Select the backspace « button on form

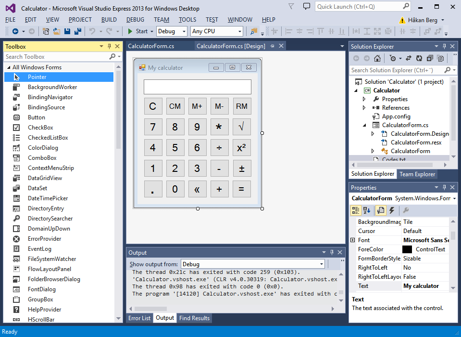197,189
